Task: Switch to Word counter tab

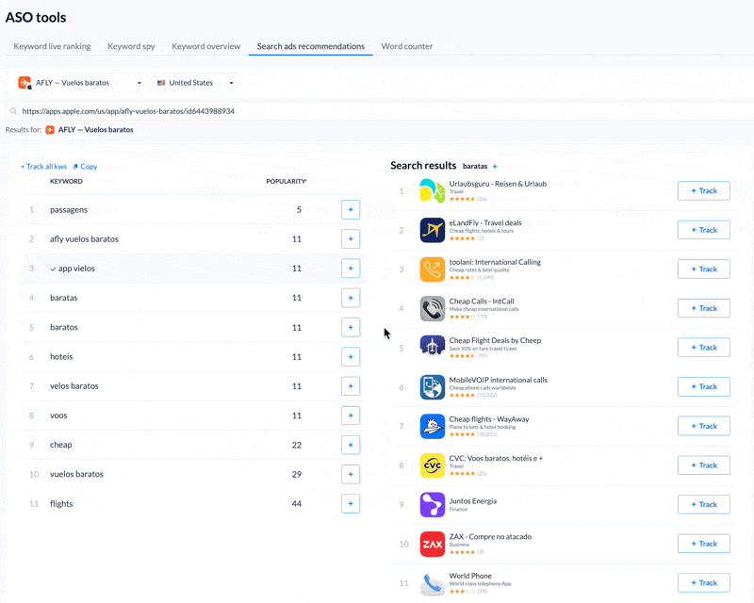Action: click(x=407, y=46)
